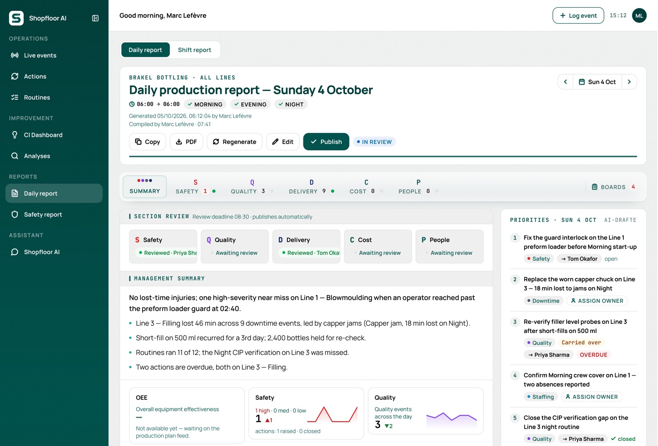
Task: Select the Delivery section tab
Action: [x=312, y=187]
